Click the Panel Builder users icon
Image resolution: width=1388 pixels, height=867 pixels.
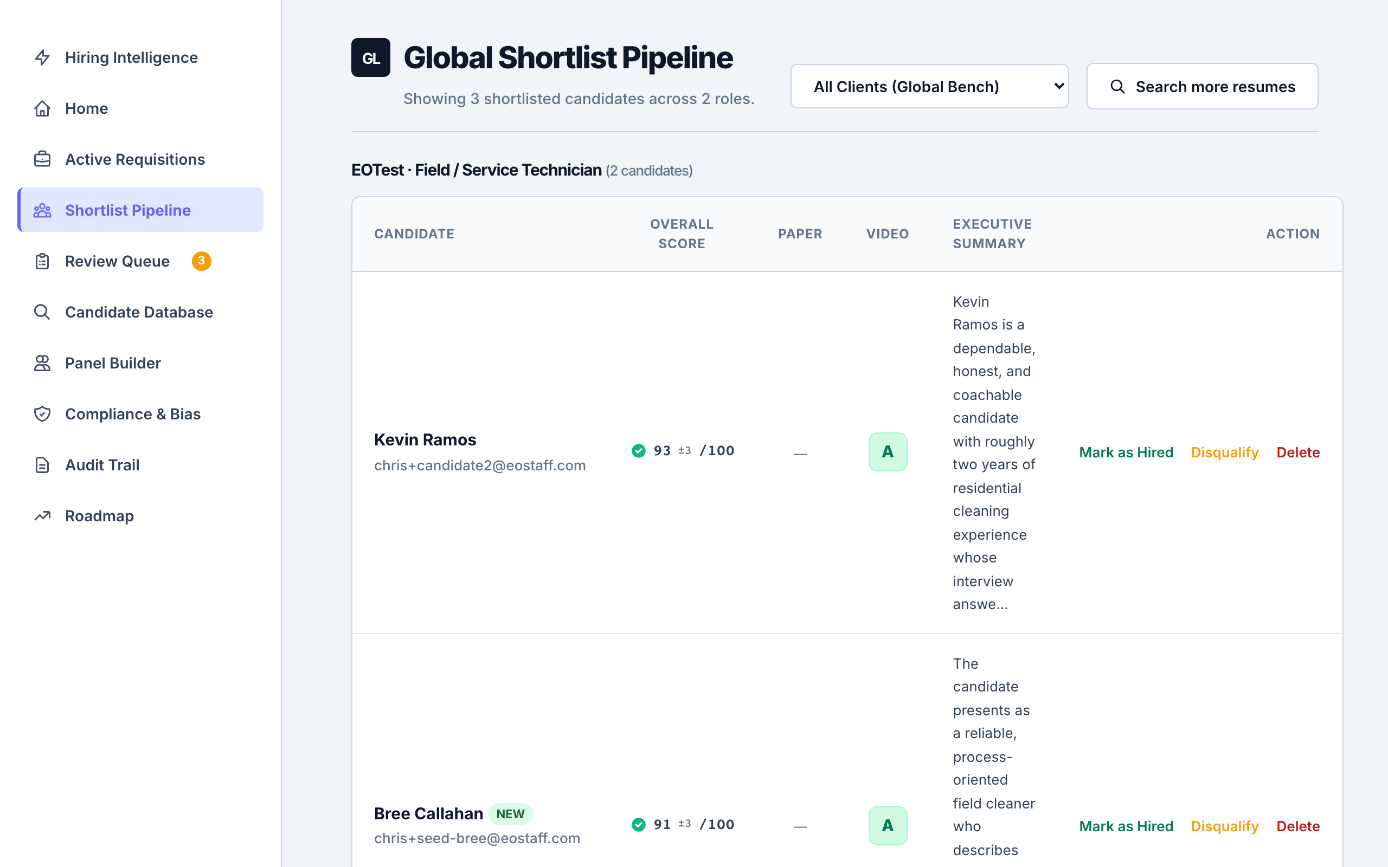point(42,363)
